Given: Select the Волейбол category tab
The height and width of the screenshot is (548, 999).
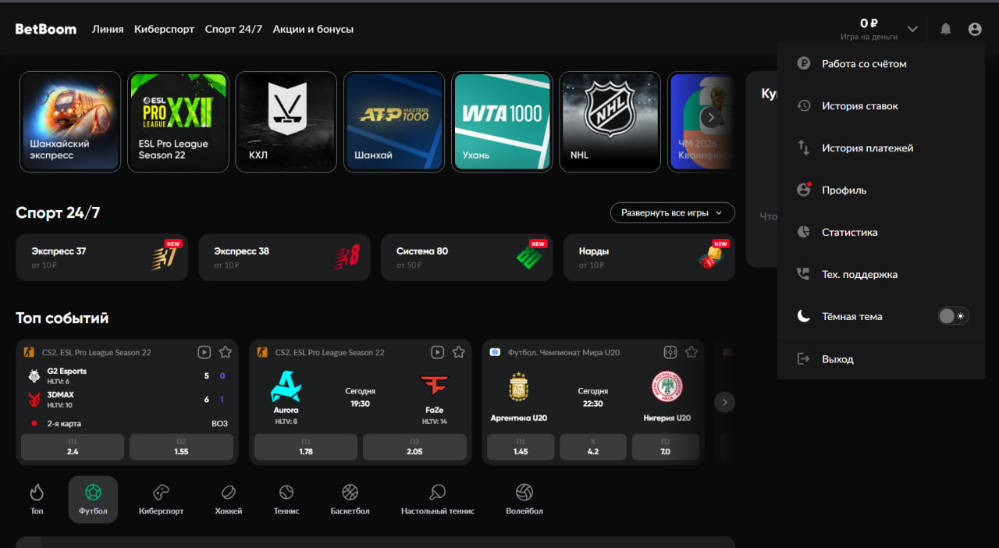Looking at the screenshot, I should click(x=524, y=500).
